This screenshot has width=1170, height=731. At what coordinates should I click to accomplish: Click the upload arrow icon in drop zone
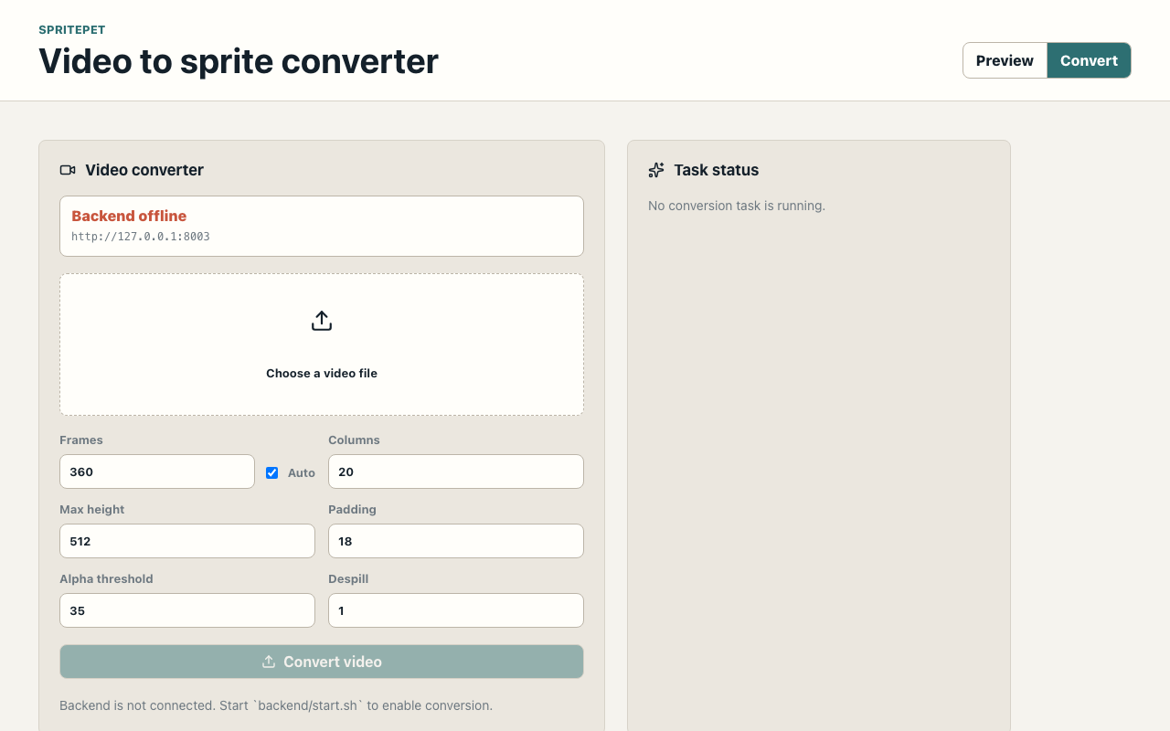pos(322,321)
